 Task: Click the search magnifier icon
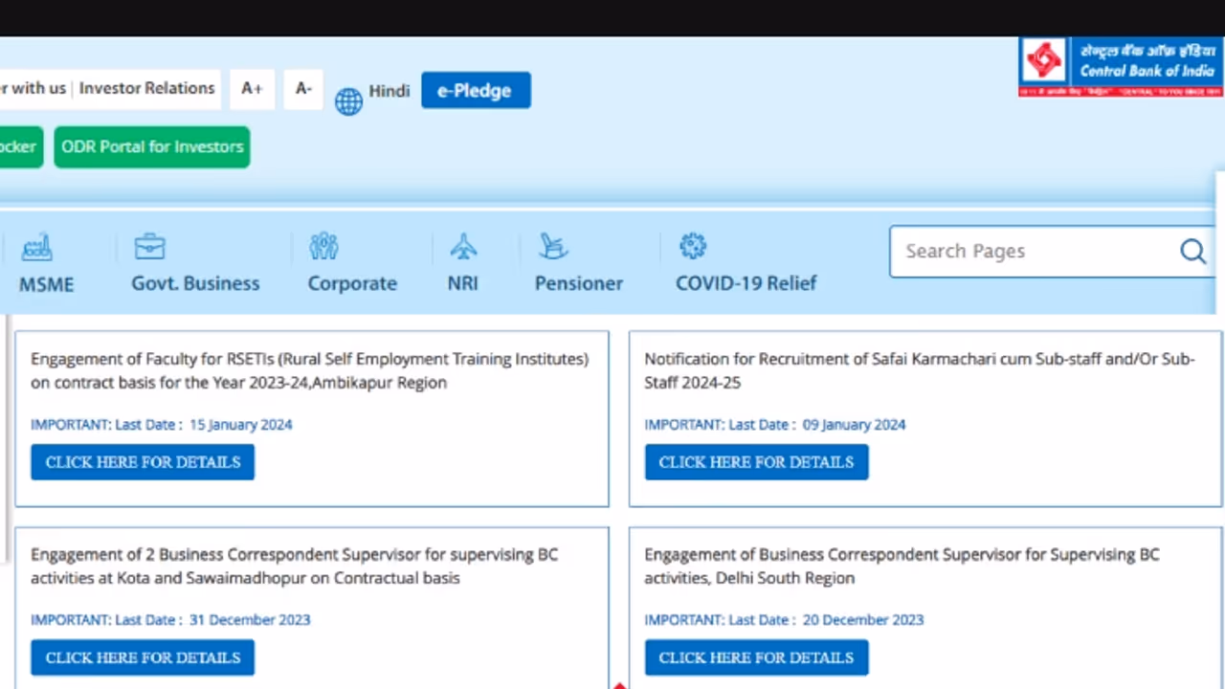(x=1192, y=251)
